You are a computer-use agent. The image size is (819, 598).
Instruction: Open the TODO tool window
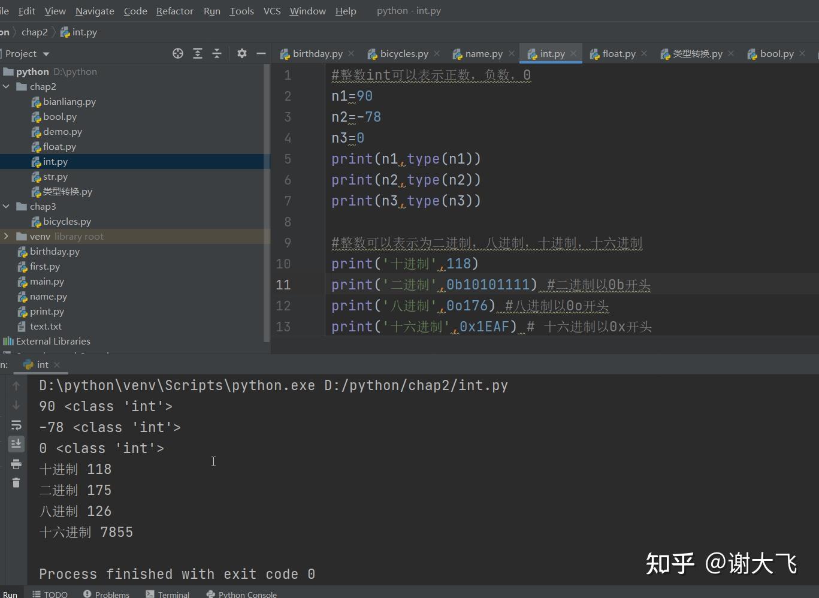pyautogui.click(x=50, y=594)
